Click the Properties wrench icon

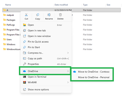[24, 64]
